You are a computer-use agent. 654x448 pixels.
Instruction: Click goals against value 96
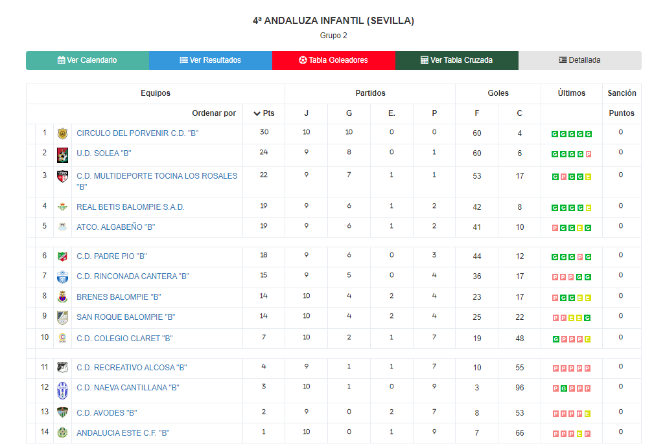coord(520,388)
